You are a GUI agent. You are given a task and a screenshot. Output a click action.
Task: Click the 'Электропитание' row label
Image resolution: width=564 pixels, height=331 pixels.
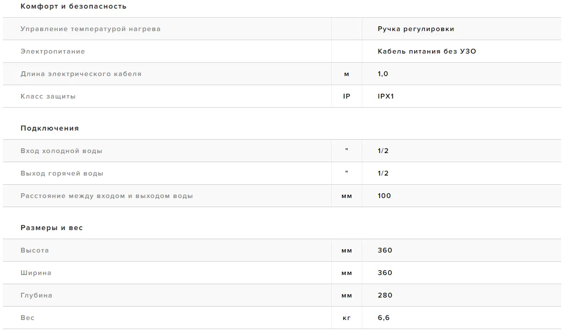click(x=53, y=52)
